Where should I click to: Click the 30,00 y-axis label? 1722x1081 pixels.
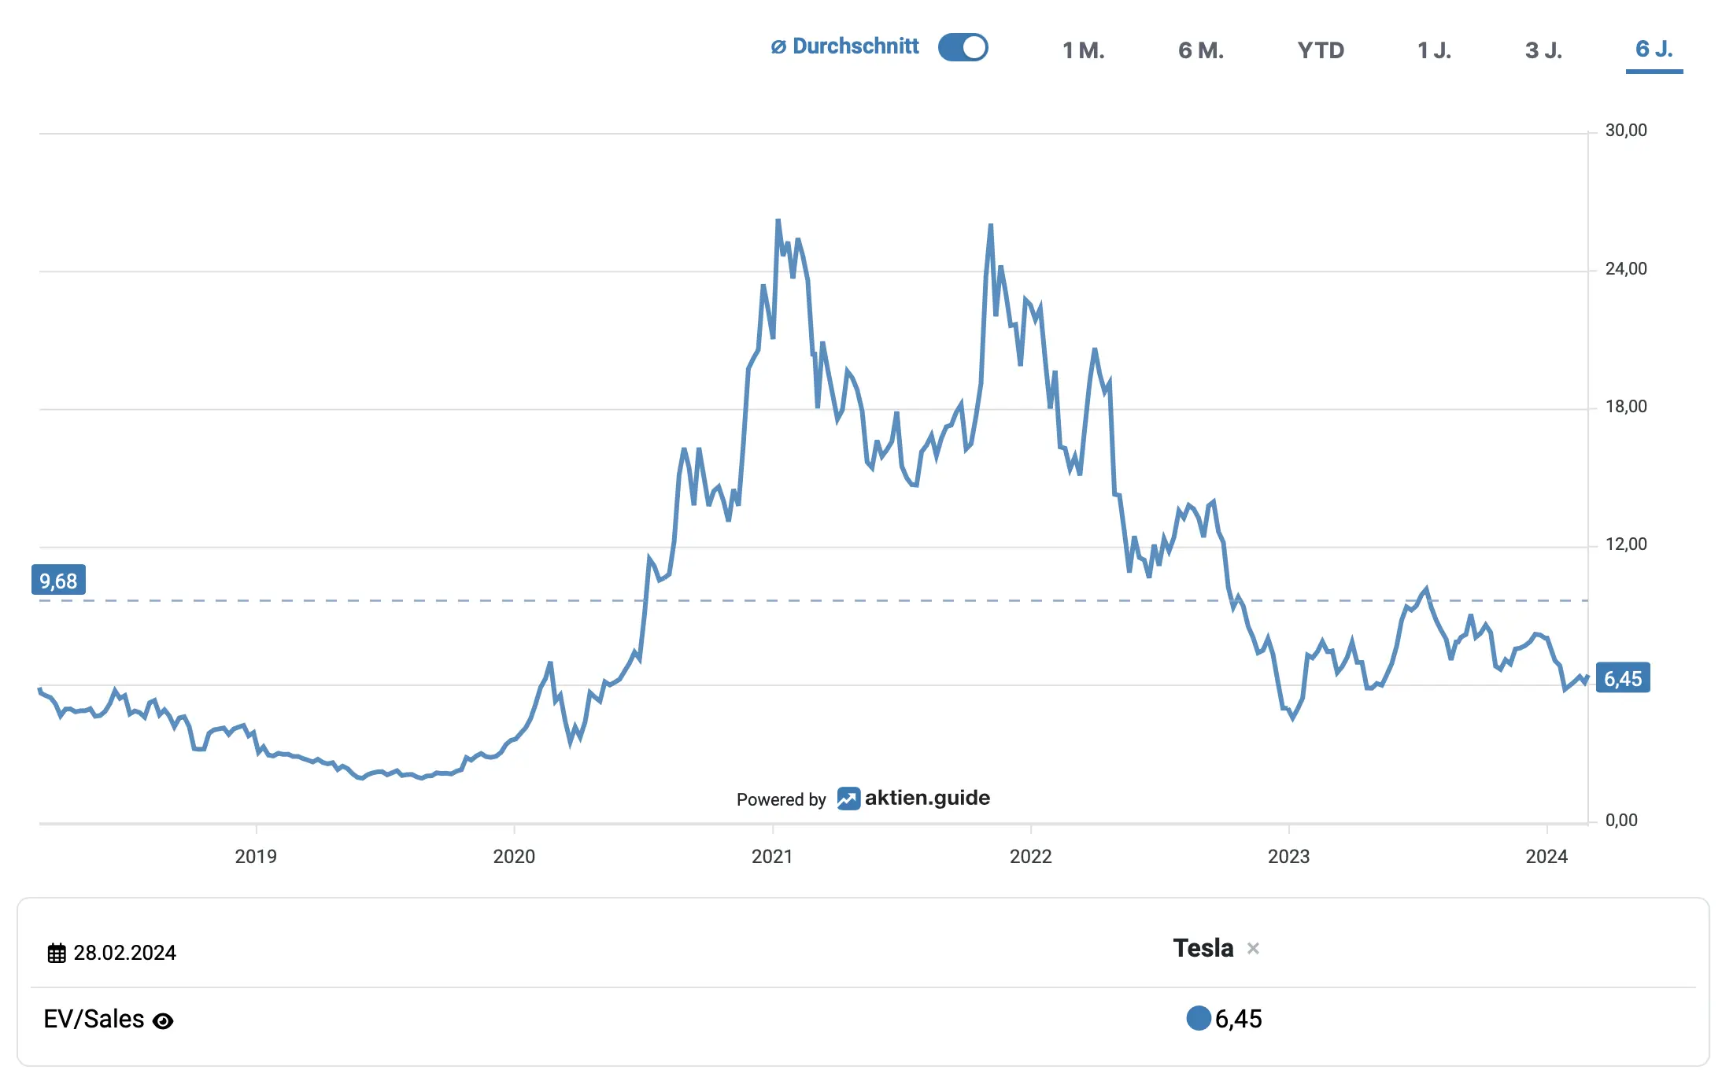click(x=1626, y=131)
